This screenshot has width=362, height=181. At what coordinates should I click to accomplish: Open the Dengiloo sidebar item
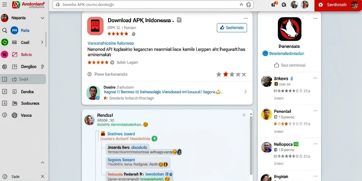click(29, 67)
